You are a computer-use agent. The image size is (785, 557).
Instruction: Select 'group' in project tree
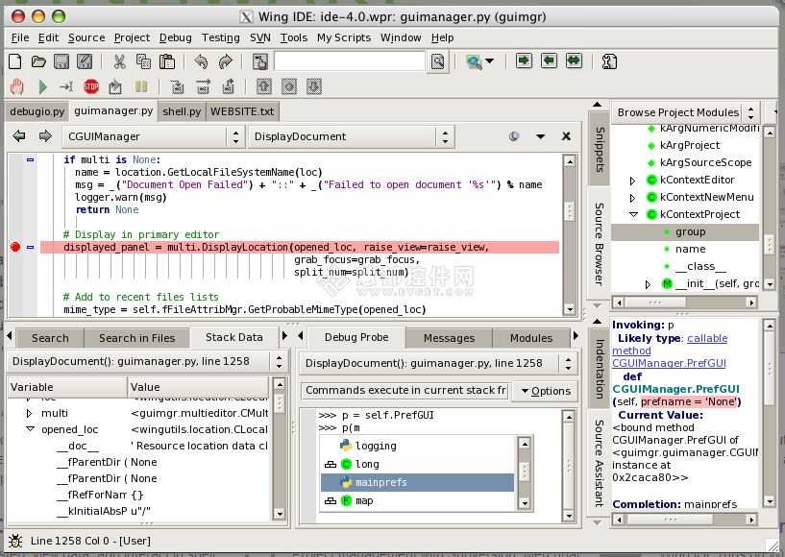pyautogui.click(x=685, y=231)
